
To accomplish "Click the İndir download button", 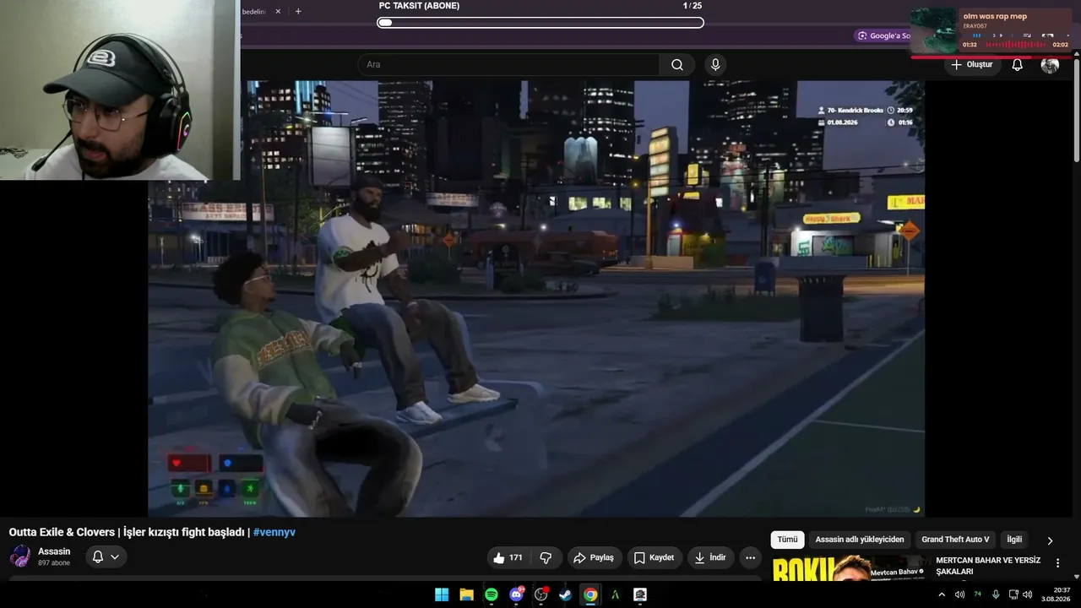I will pyautogui.click(x=710, y=557).
